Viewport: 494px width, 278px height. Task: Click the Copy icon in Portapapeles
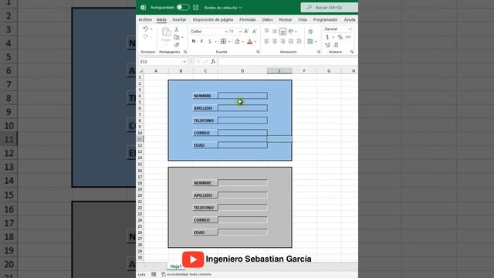[177, 37]
